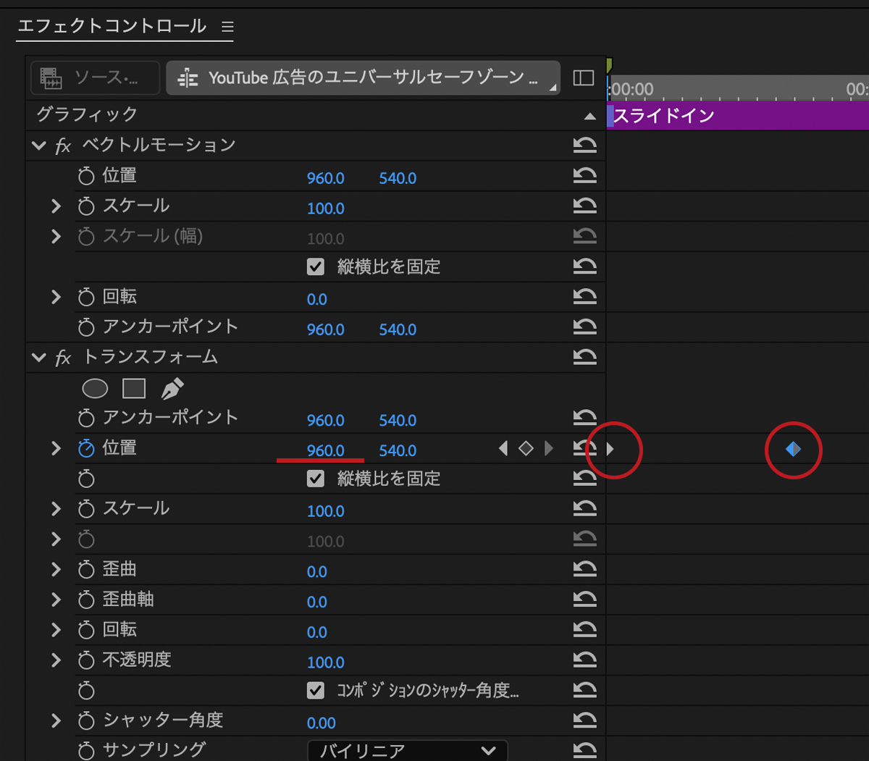This screenshot has width=869, height=761.
Task: Reset the ベクトルモーション effect
Action: coord(584,146)
